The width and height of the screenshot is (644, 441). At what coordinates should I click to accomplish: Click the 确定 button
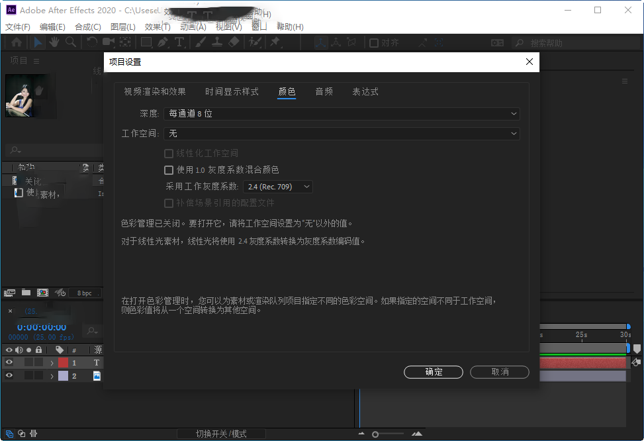point(434,372)
